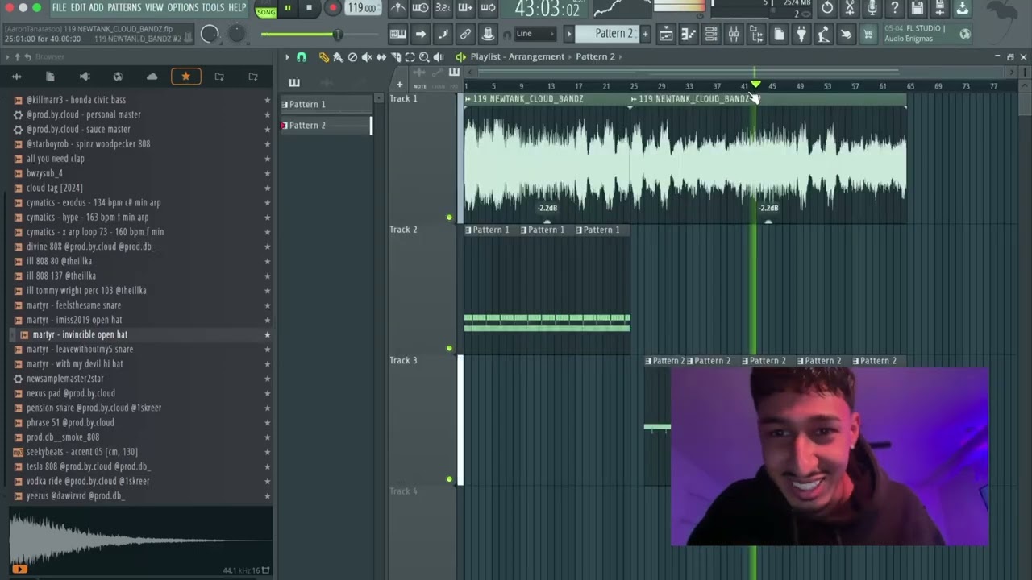Select the playlist zoom magnifier tool
This screenshot has height=580, width=1032.
tap(424, 57)
